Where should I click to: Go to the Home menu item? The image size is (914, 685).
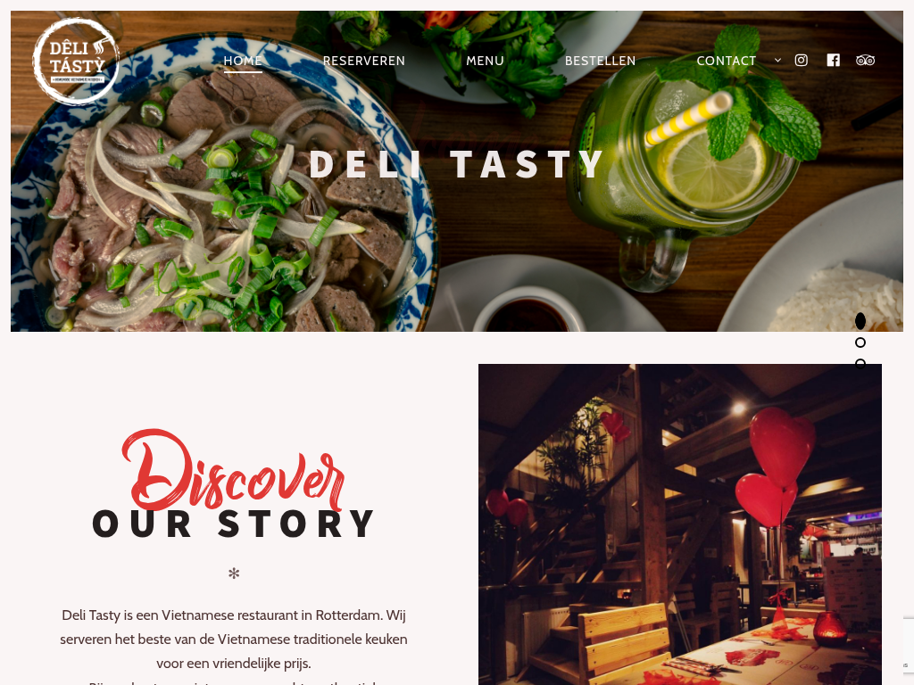point(243,61)
